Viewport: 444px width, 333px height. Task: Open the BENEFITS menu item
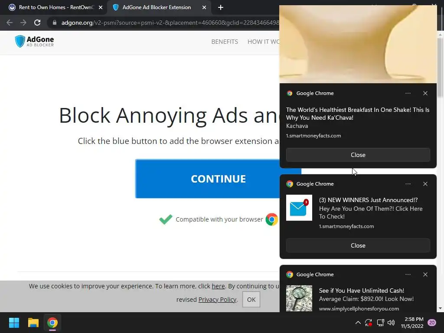click(x=225, y=42)
